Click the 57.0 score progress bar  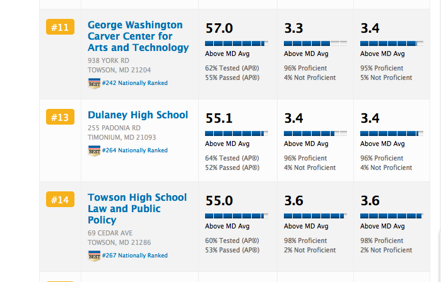[x=237, y=43]
